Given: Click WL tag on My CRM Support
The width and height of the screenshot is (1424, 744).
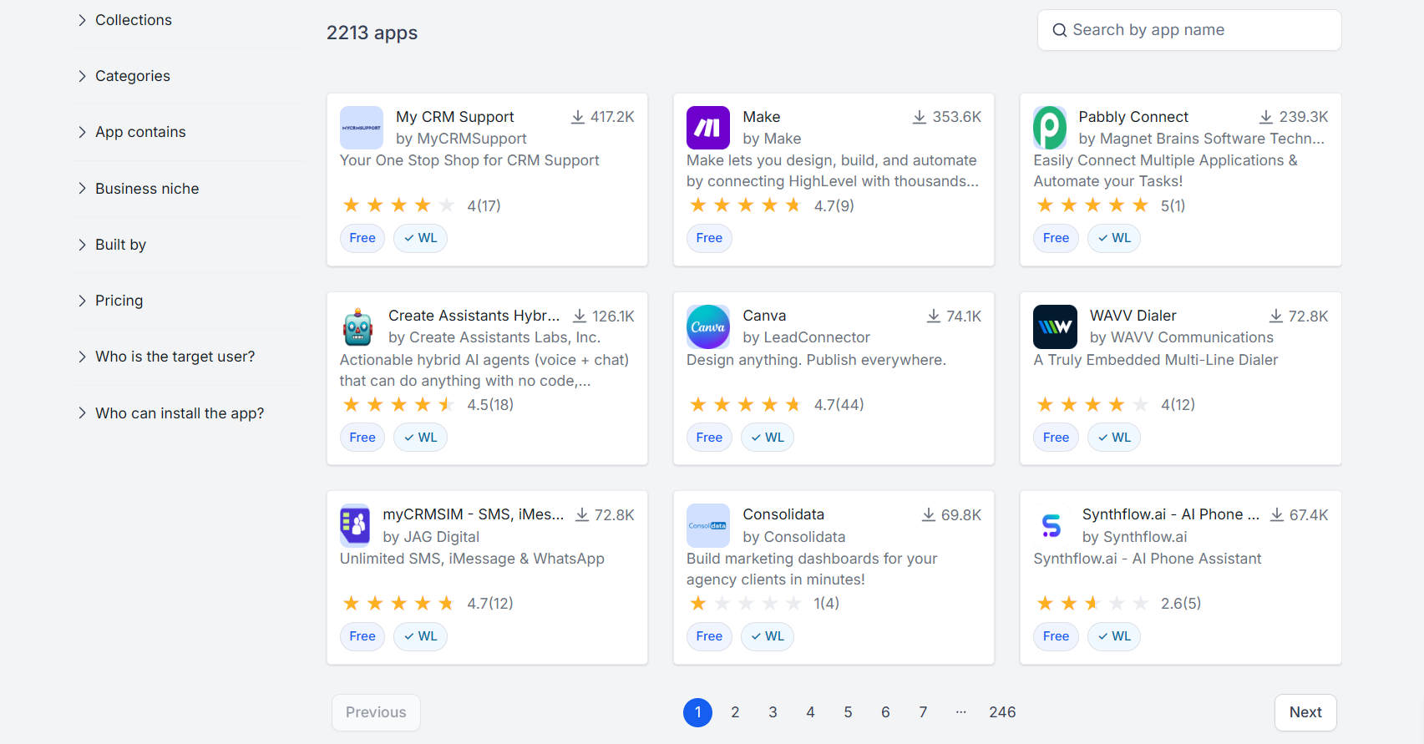Looking at the screenshot, I should 420,238.
